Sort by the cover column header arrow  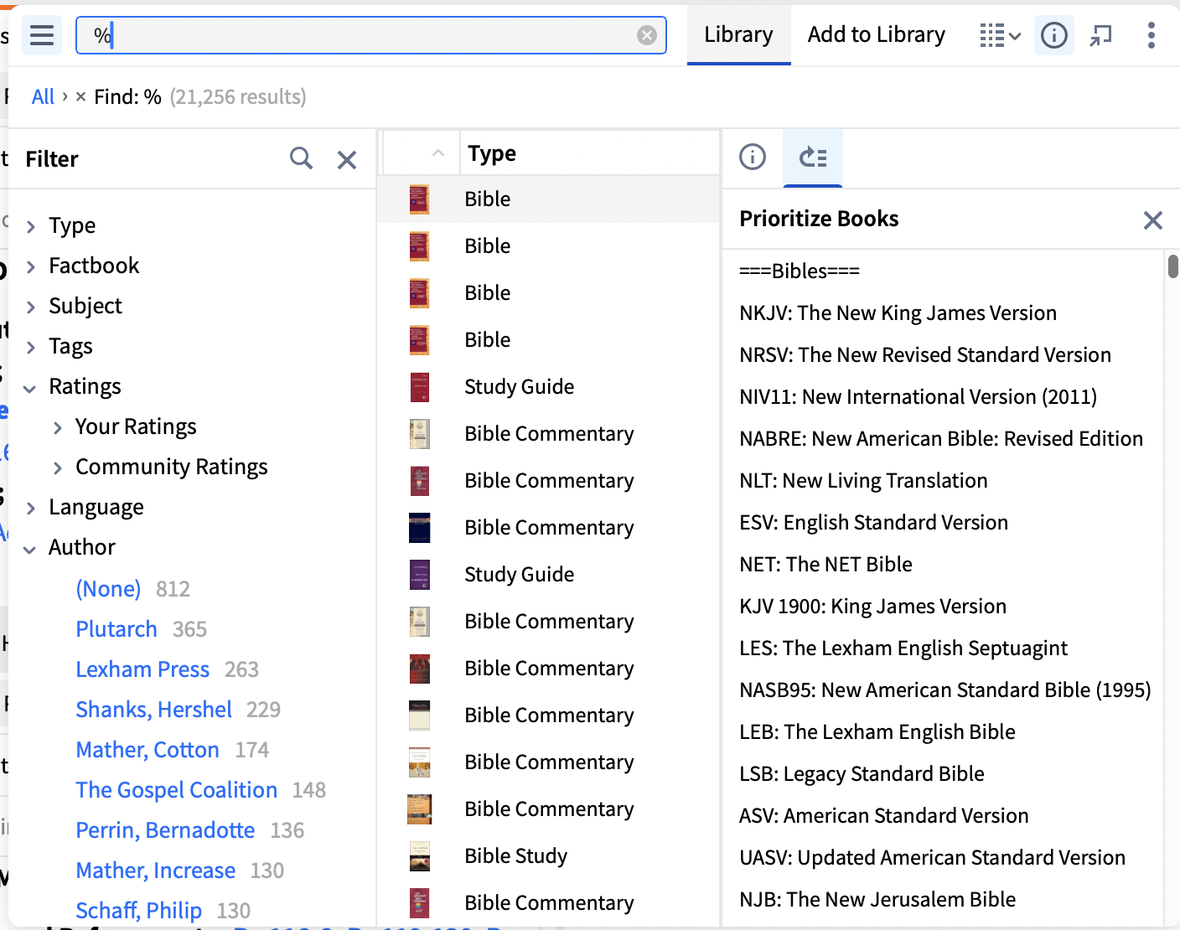coord(437,153)
